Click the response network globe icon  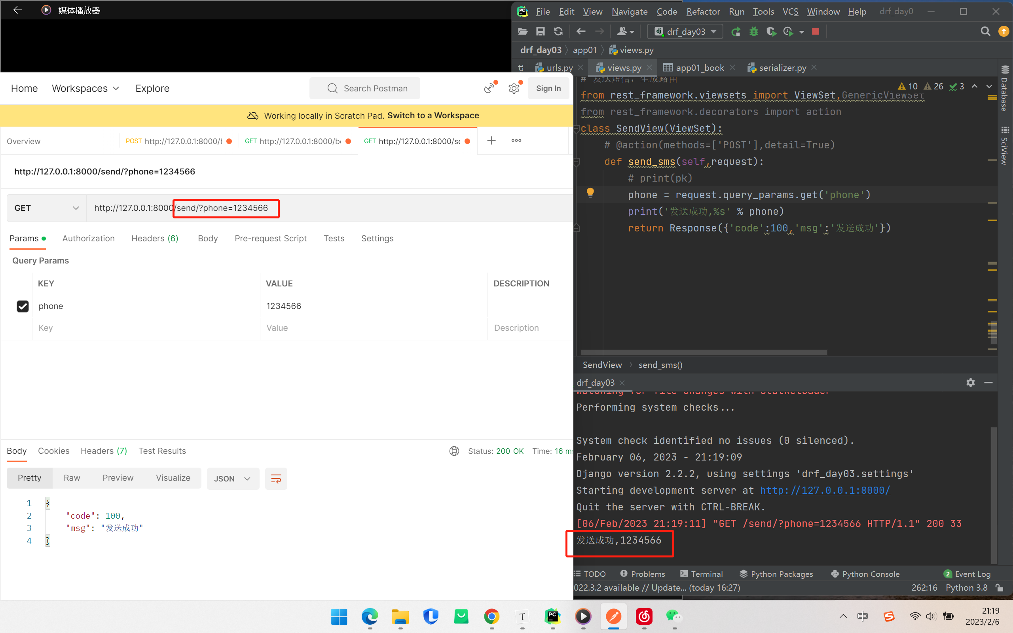pyautogui.click(x=454, y=451)
